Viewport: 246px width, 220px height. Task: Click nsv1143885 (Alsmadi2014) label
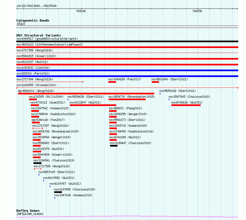pos(36,85)
